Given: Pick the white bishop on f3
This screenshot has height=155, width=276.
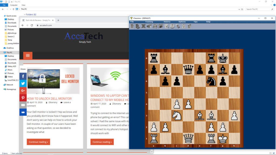Looking at the screenshot, I should click(x=211, y=115).
